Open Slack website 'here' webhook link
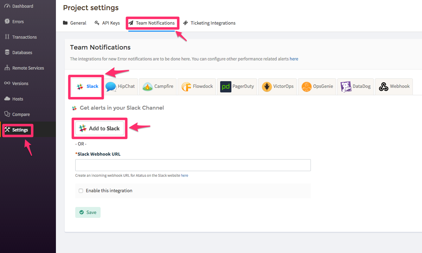Screen dimensions: 422x253 coord(185,175)
